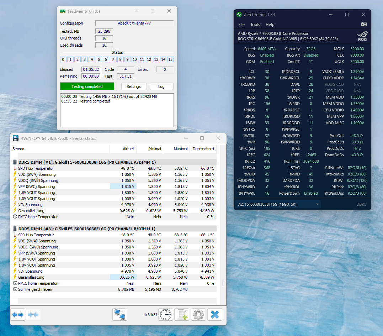Viewport: 383px width, 336px height.
Task: Click the blue X close-sensors icon in HWiNFO
Action: click(215, 315)
